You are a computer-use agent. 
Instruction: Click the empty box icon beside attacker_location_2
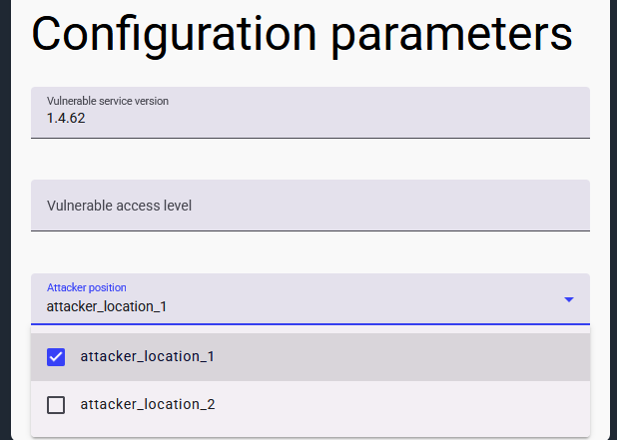click(56, 404)
